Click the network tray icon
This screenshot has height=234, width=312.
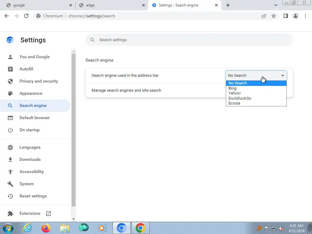click(274, 228)
